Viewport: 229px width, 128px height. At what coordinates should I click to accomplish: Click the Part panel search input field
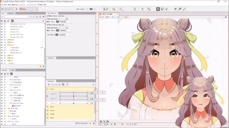click(x=16, y=17)
